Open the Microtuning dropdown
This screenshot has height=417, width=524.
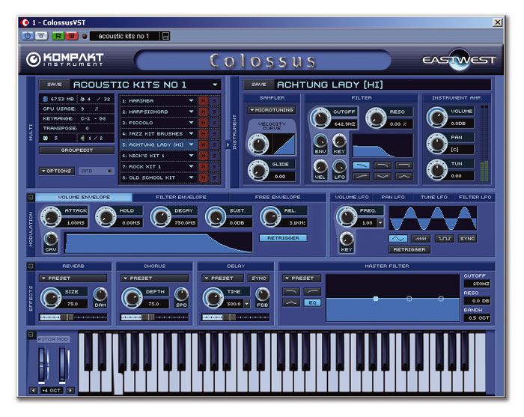[271, 110]
